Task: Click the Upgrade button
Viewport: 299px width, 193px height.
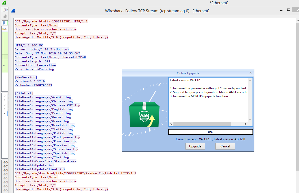Action: click(195, 146)
